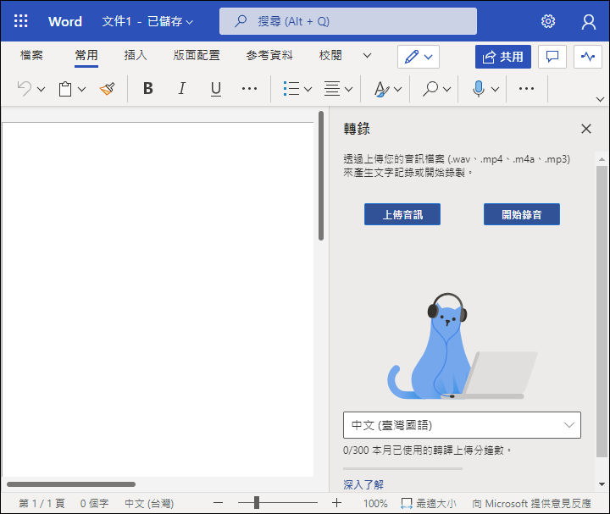Click the editing mode pencil button
610x514 pixels.
[419, 57]
